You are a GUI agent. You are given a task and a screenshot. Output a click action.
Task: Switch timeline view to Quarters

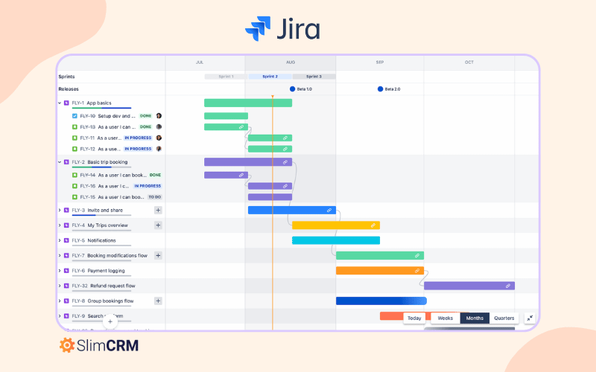tap(504, 318)
